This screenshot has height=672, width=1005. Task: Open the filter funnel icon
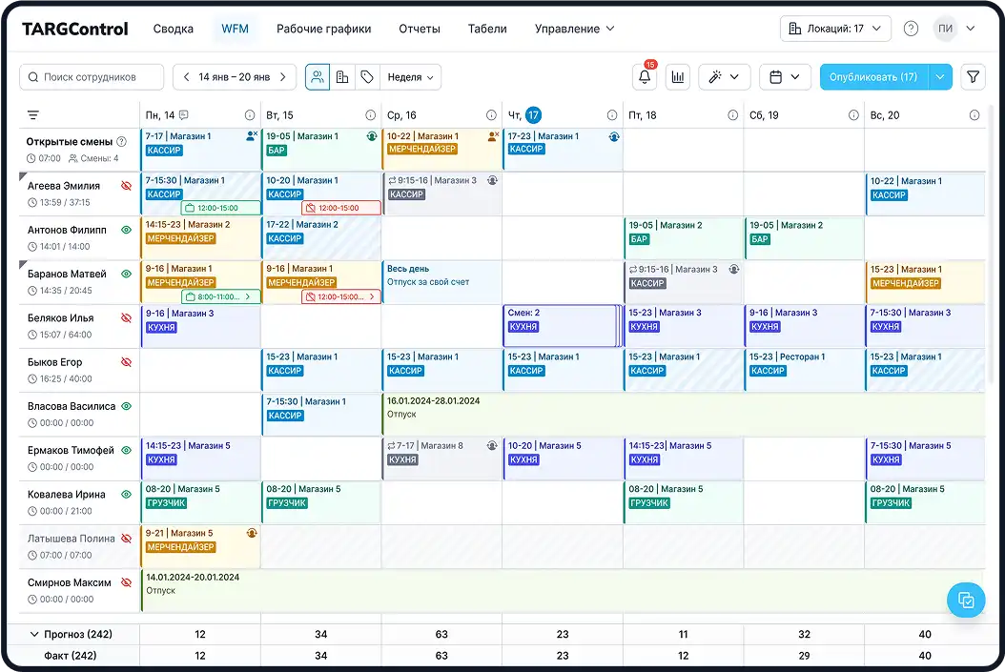[x=973, y=77]
